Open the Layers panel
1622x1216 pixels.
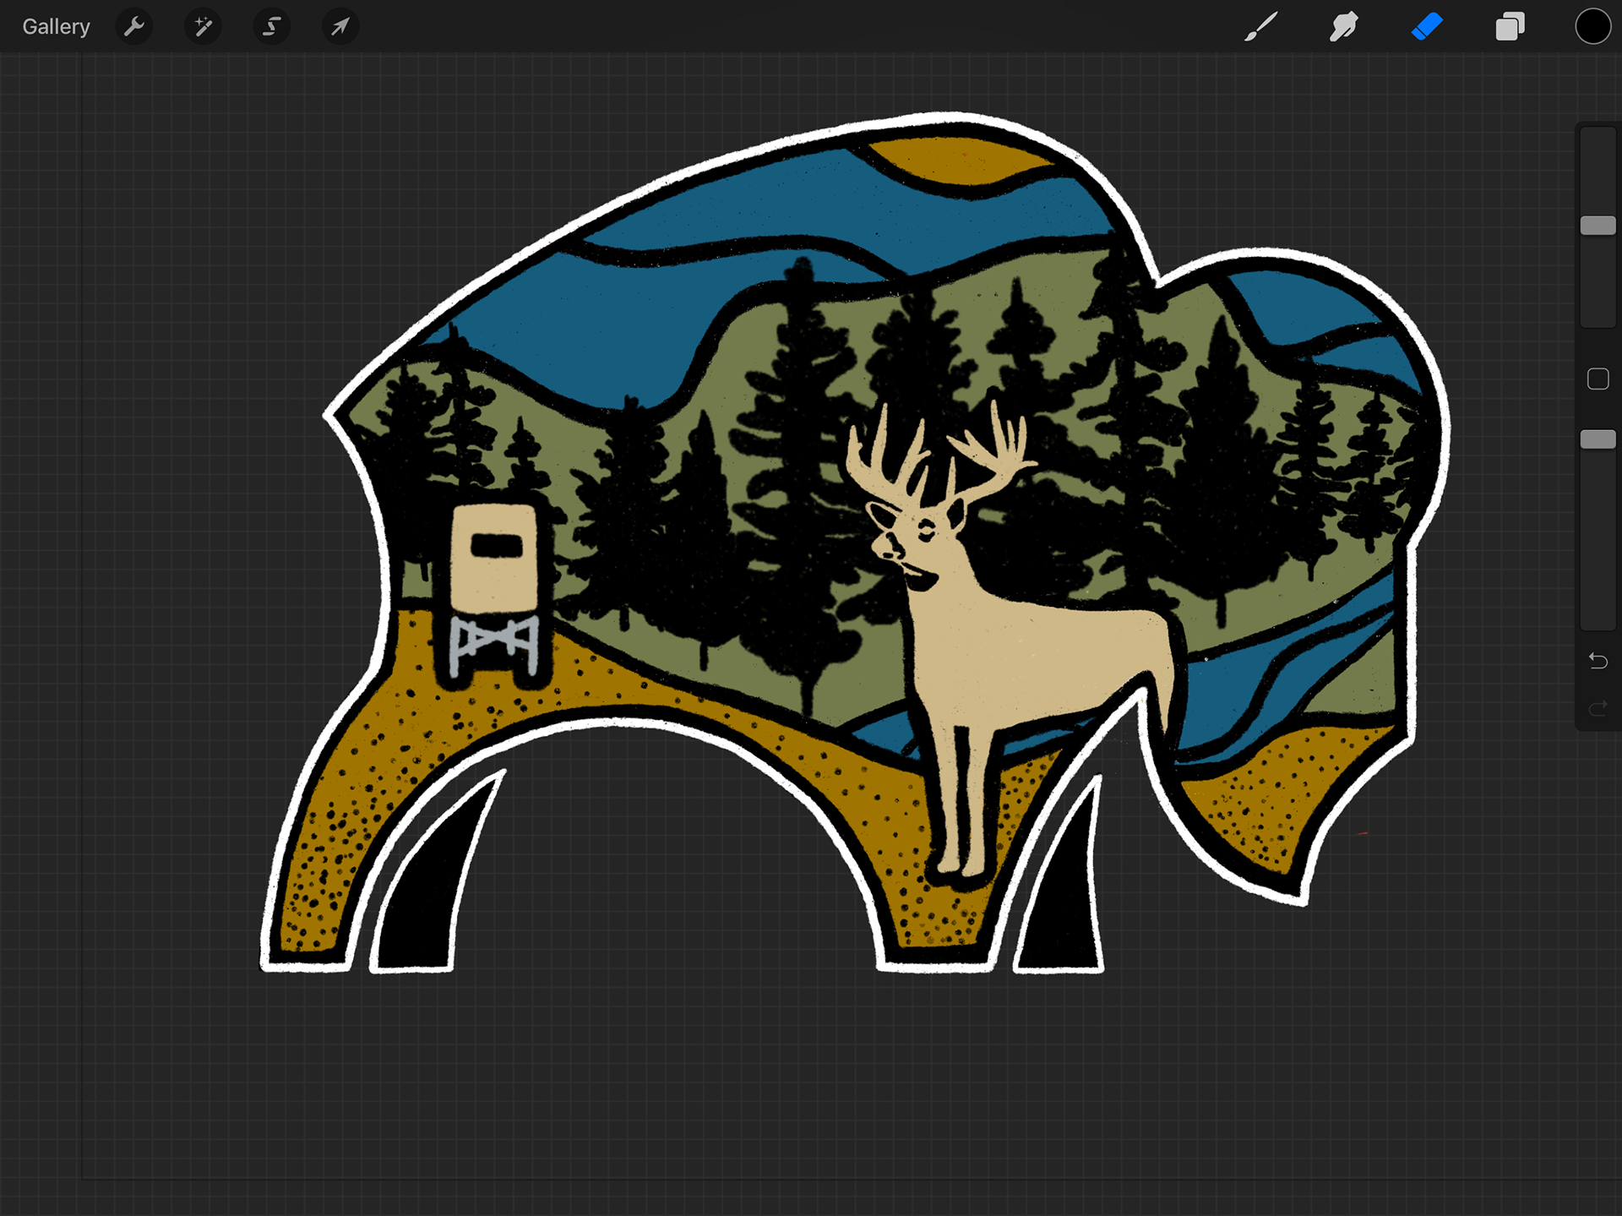tap(1510, 27)
